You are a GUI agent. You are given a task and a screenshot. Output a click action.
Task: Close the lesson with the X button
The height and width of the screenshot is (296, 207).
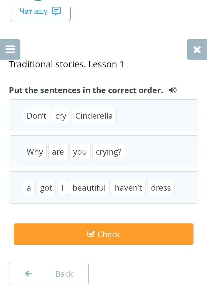tap(197, 50)
